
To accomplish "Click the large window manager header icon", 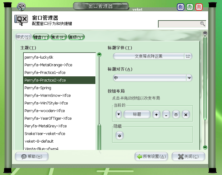I will coord(21,20).
